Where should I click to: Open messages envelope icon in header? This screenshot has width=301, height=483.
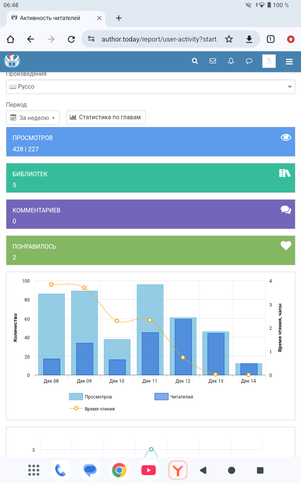[213, 61]
